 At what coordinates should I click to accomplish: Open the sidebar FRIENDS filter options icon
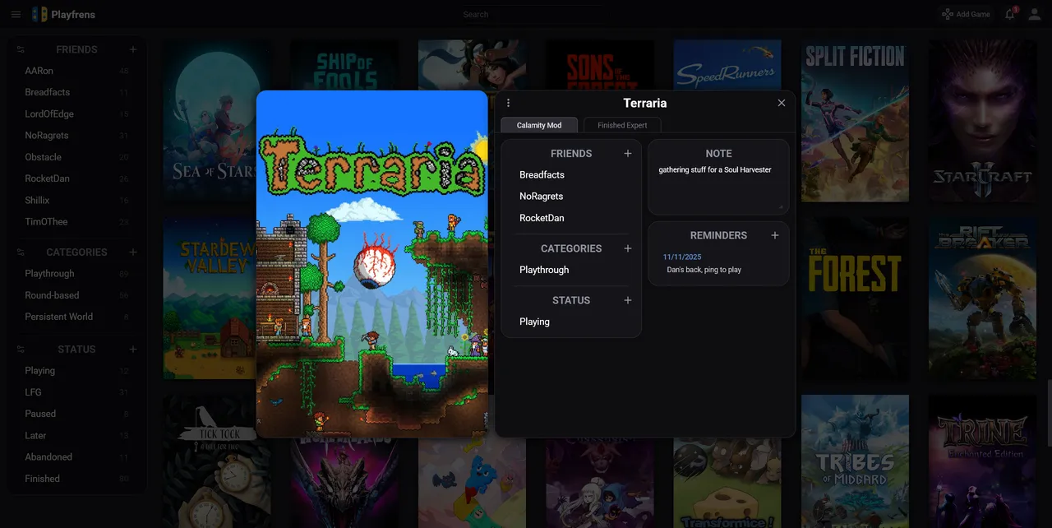point(21,49)
